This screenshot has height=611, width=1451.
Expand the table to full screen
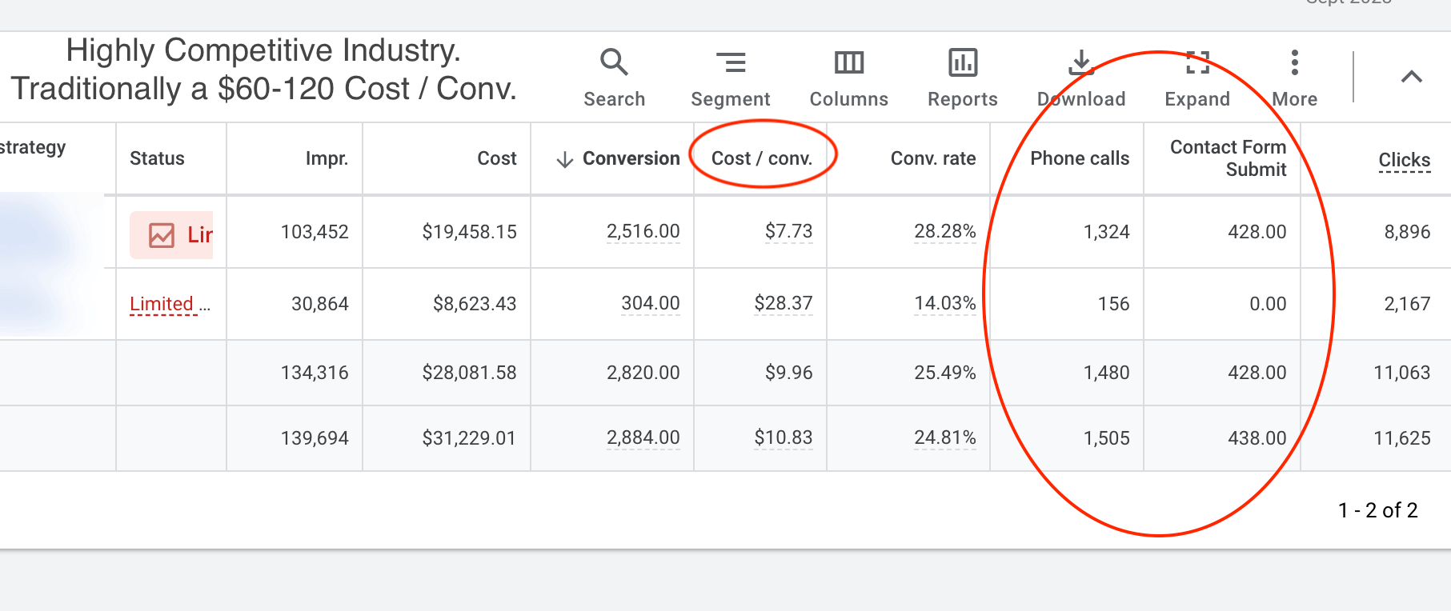[1197, 78]
